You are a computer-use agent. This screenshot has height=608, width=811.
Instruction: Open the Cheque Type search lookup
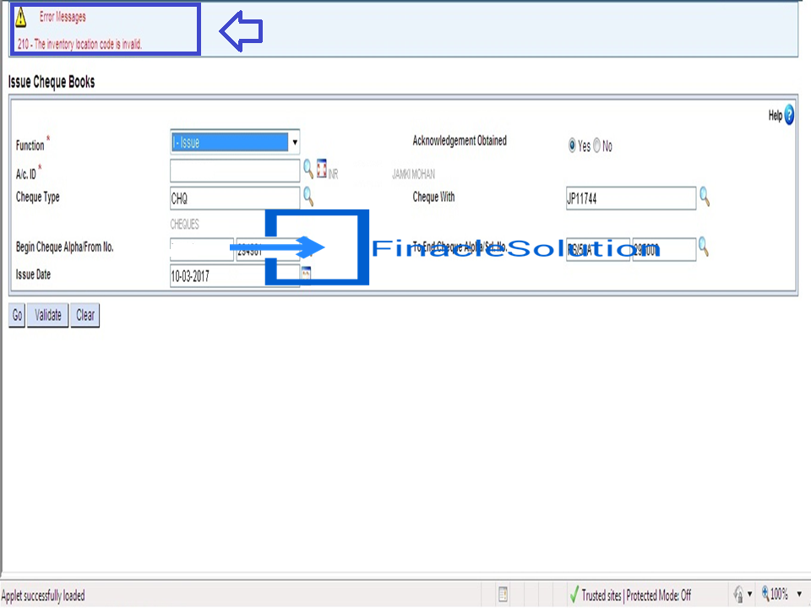point(308,198)
